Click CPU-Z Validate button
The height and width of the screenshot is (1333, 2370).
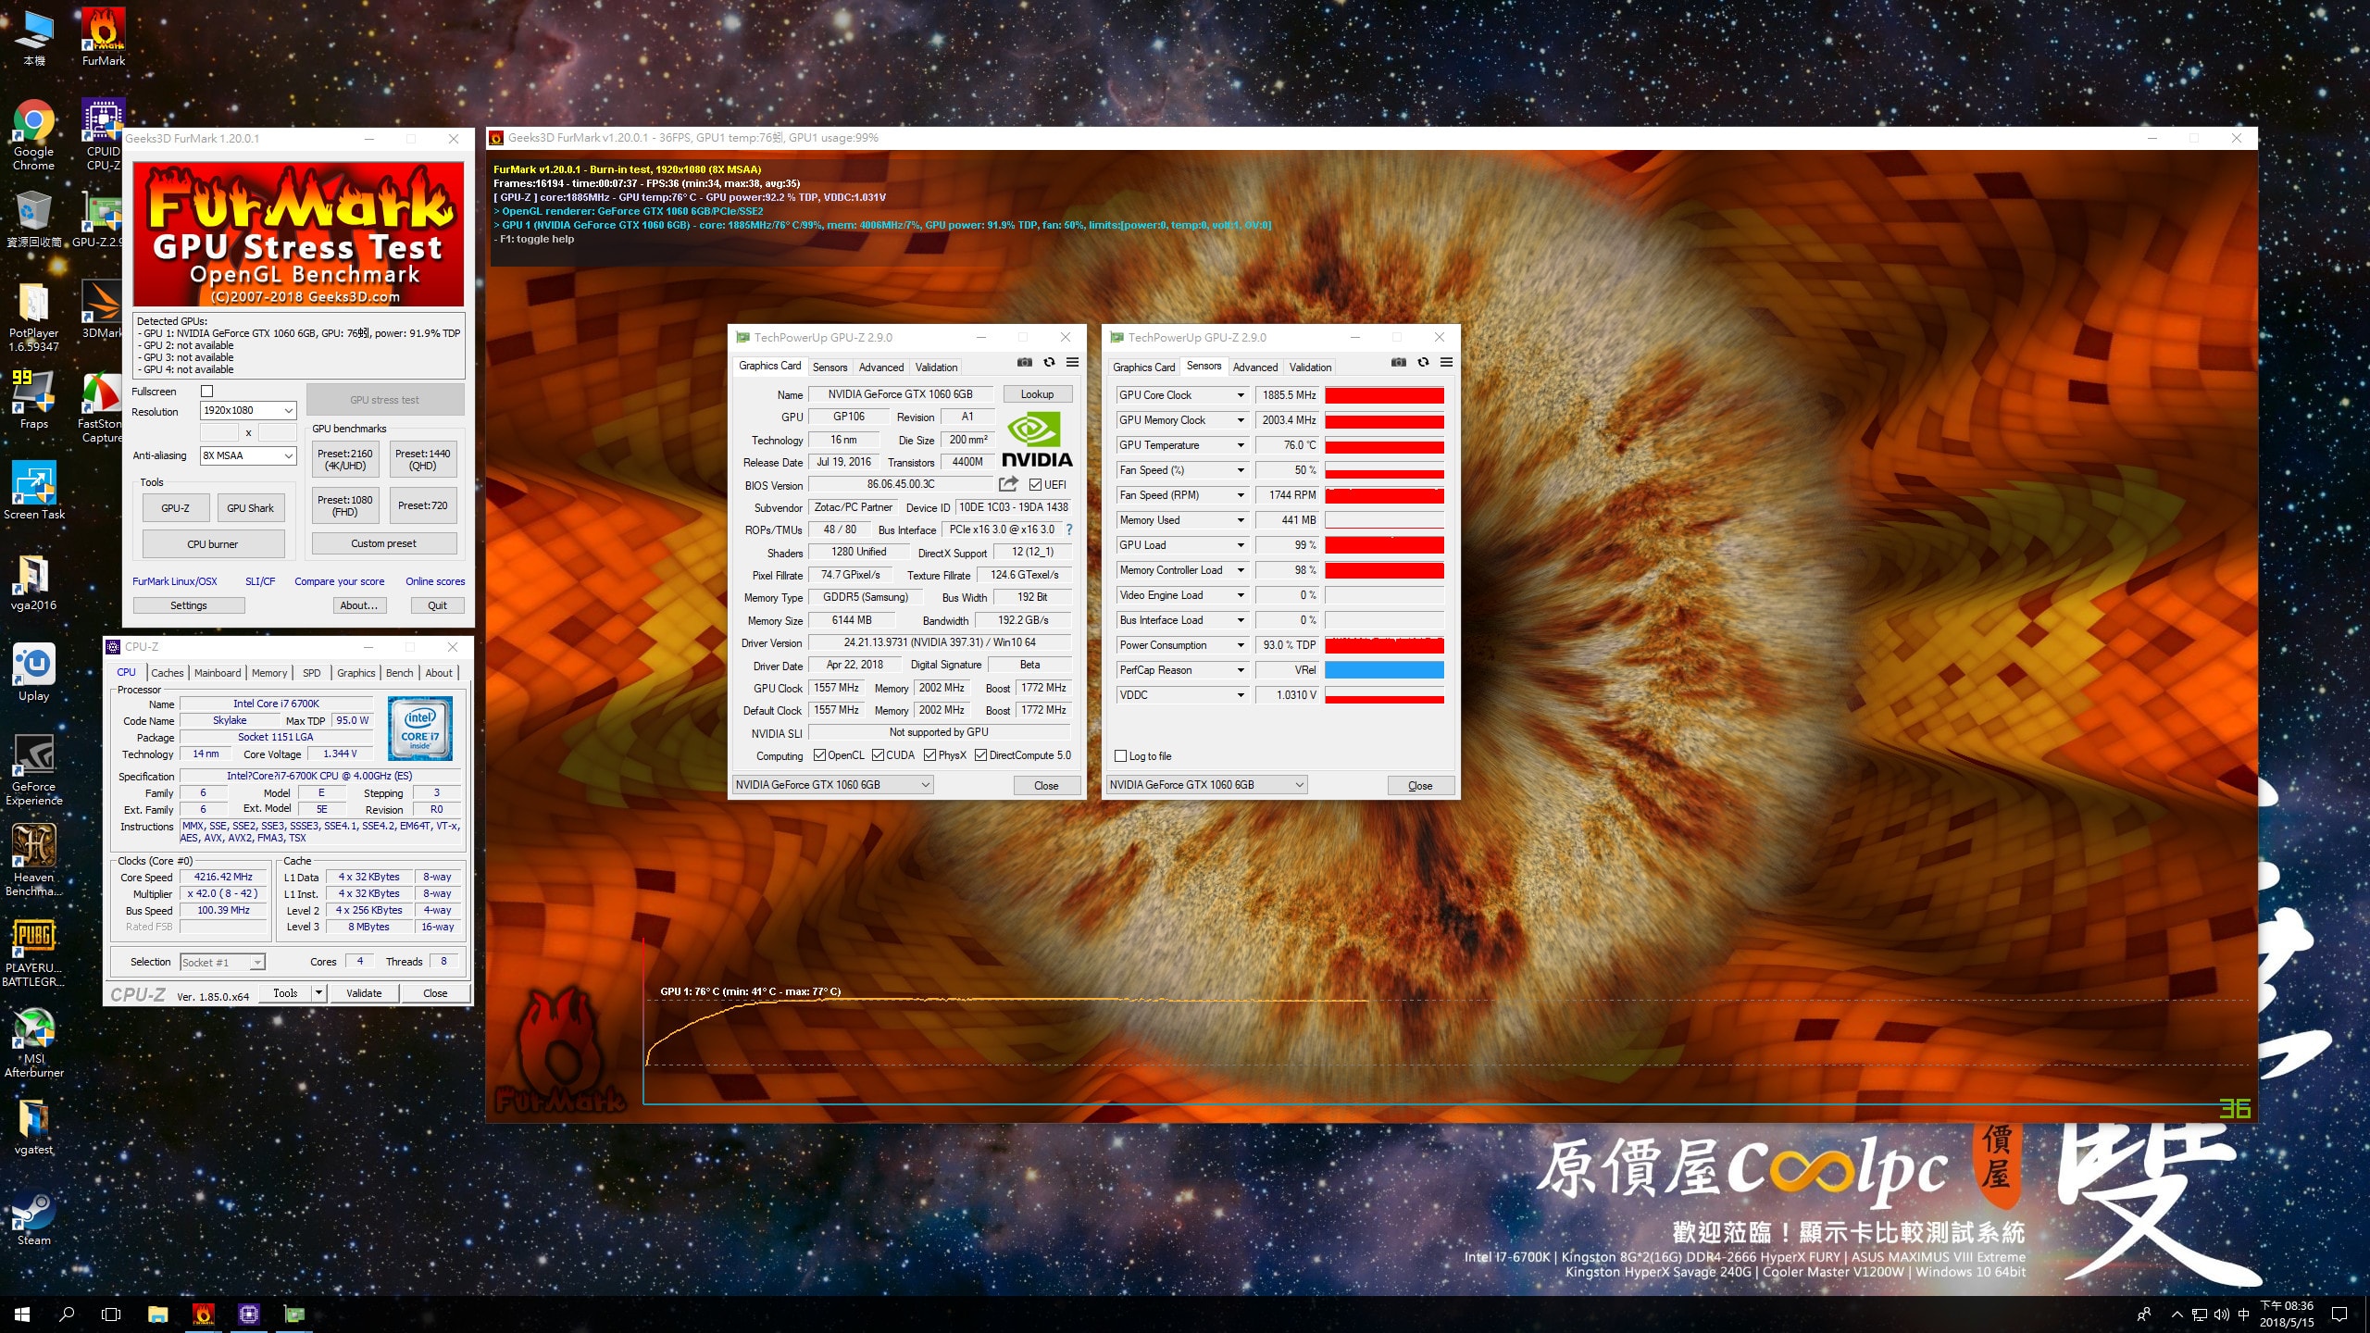(x=364, y=993)
